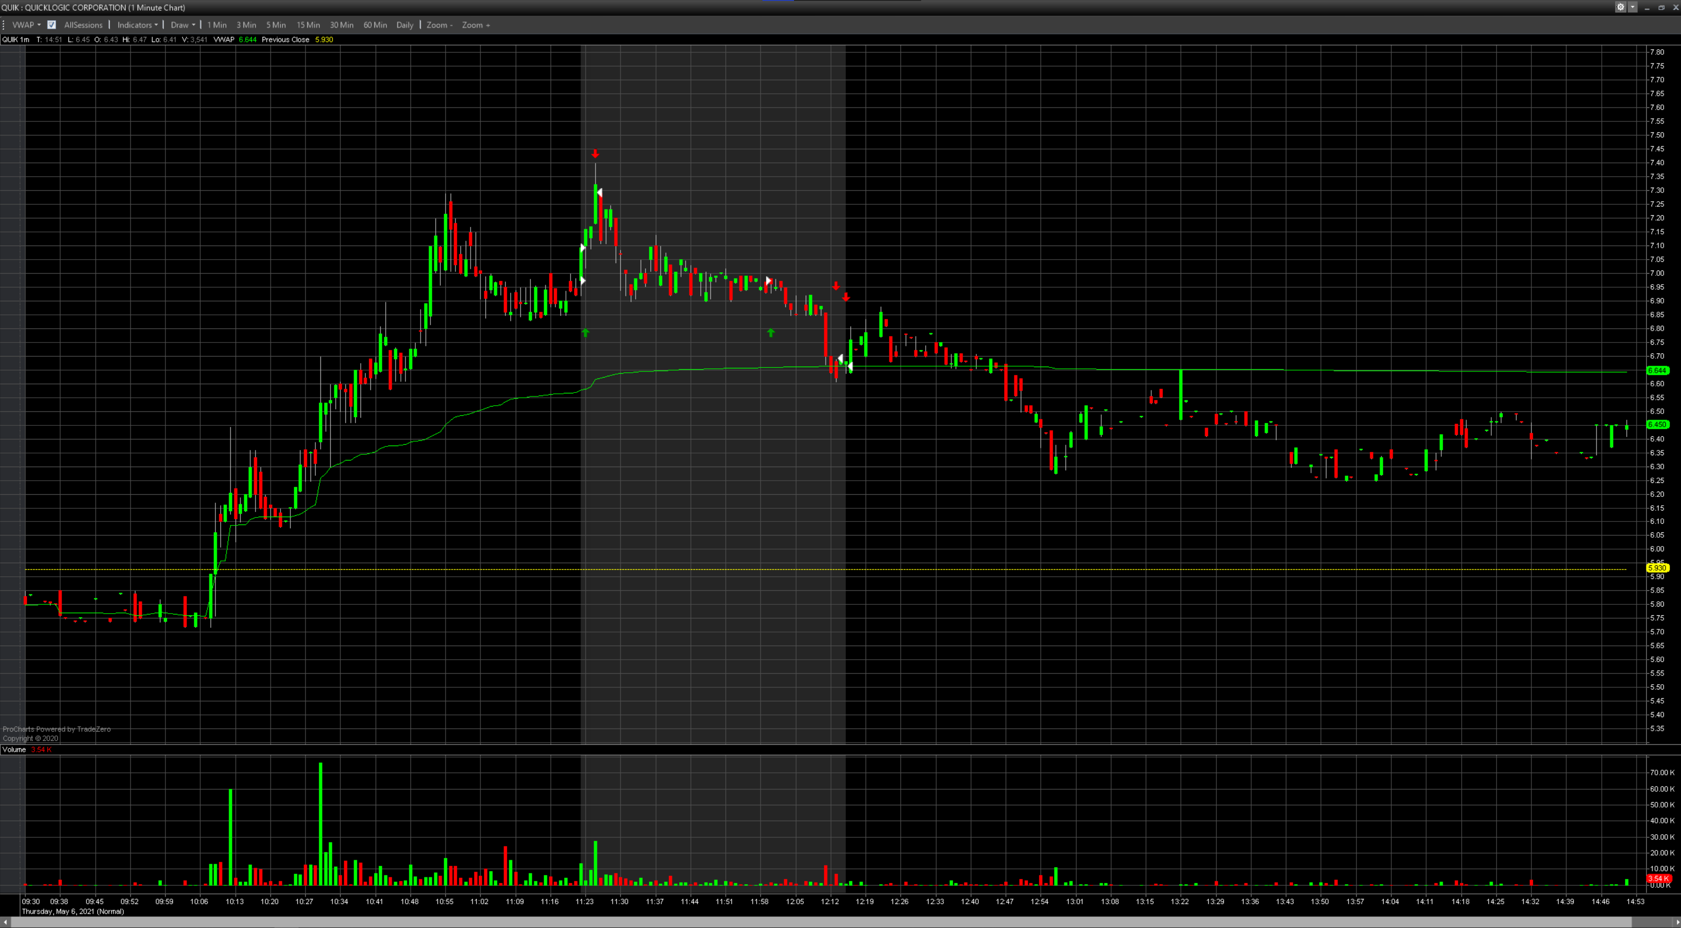This screenshot has height=928, width=1681.
Task: Open the Draw tools dropdown
Action: pos(183,25)
